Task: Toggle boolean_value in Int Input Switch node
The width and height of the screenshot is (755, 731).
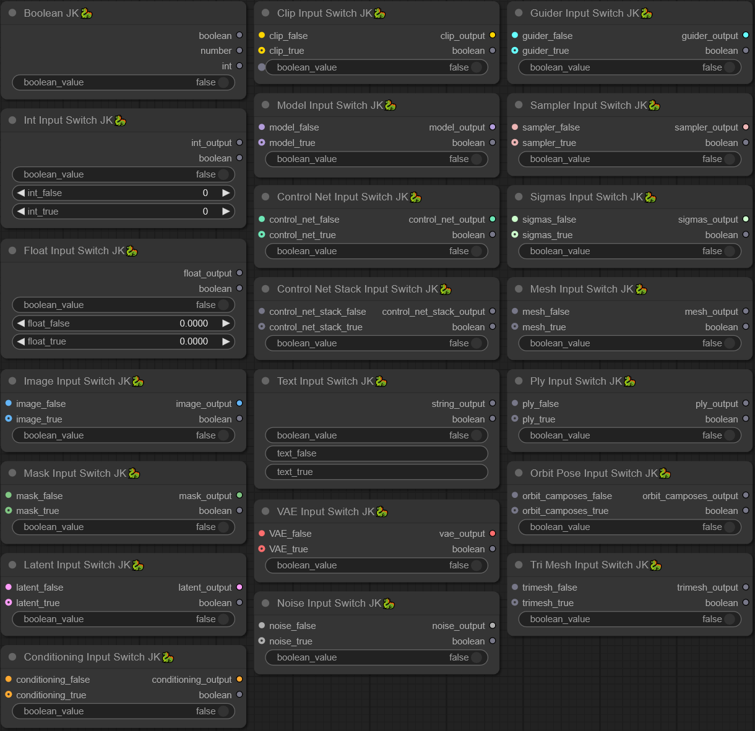Action: pyautogui.click(x=124, y=174)
